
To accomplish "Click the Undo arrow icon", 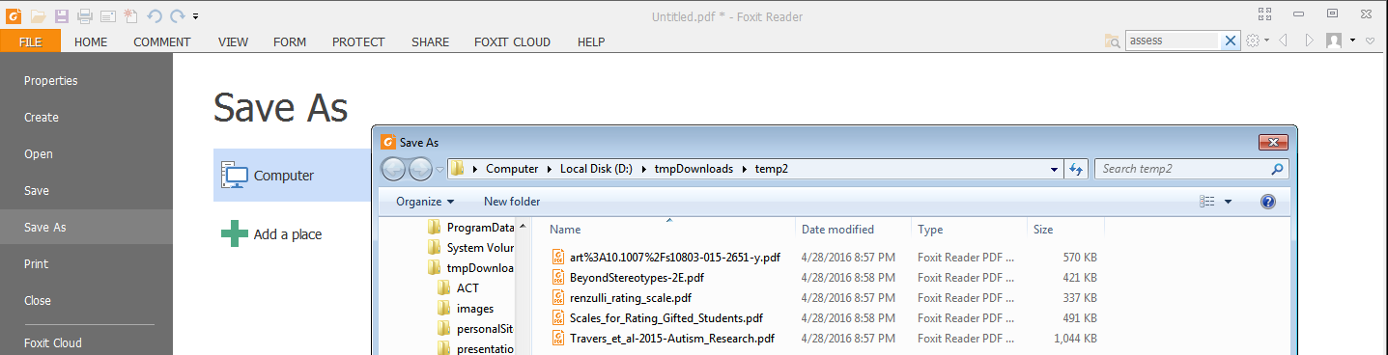I will tap(155, 16).
